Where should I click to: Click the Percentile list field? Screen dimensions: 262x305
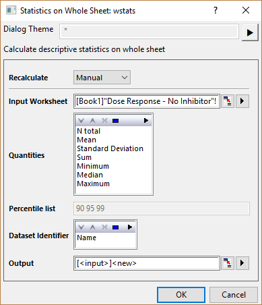(162, 209)
